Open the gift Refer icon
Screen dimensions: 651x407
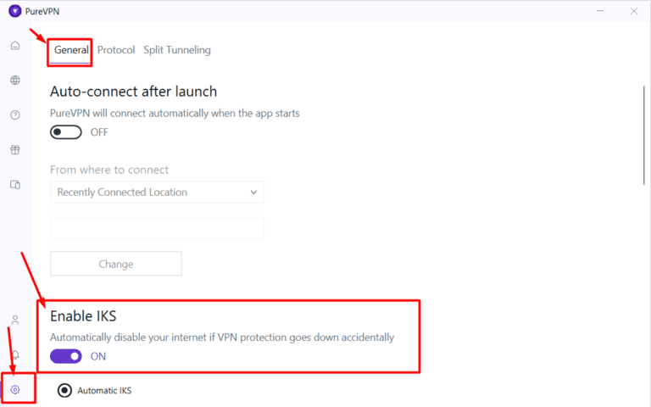point(15,150)
